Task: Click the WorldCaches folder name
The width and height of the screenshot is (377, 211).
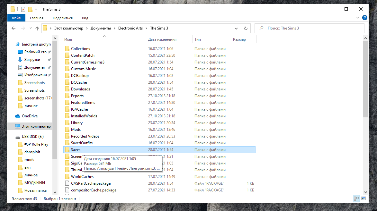Action: pyautogui.click(x=82, y=177)
